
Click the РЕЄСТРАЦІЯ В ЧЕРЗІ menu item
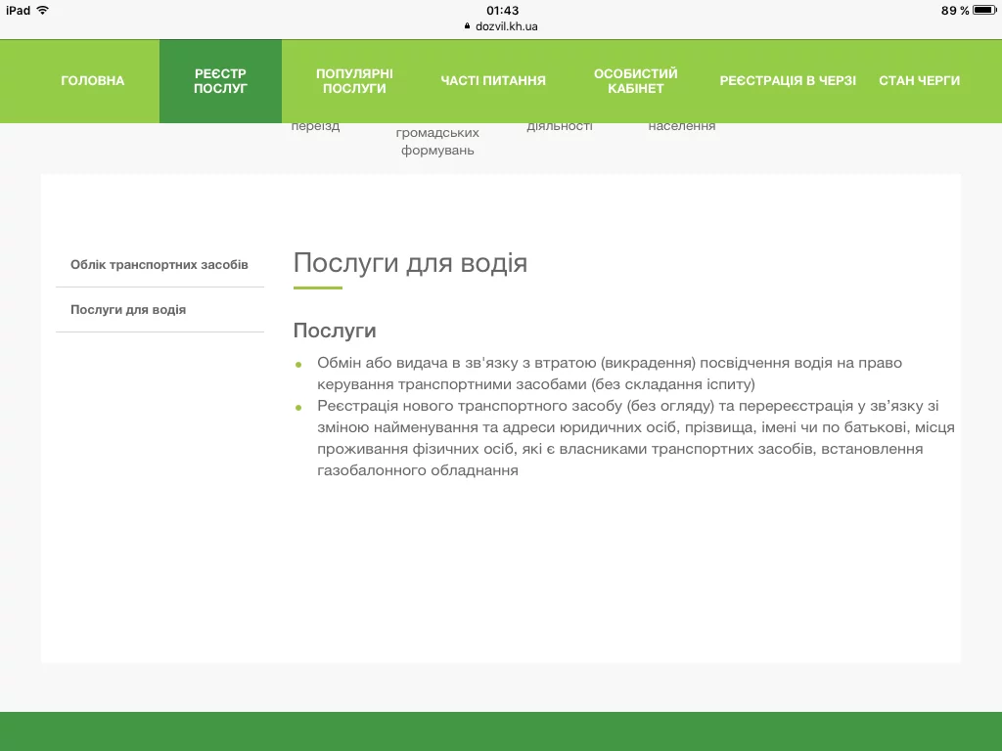pos(788,81)
